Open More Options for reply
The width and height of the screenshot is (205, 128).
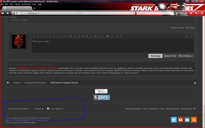coord(186,56)
